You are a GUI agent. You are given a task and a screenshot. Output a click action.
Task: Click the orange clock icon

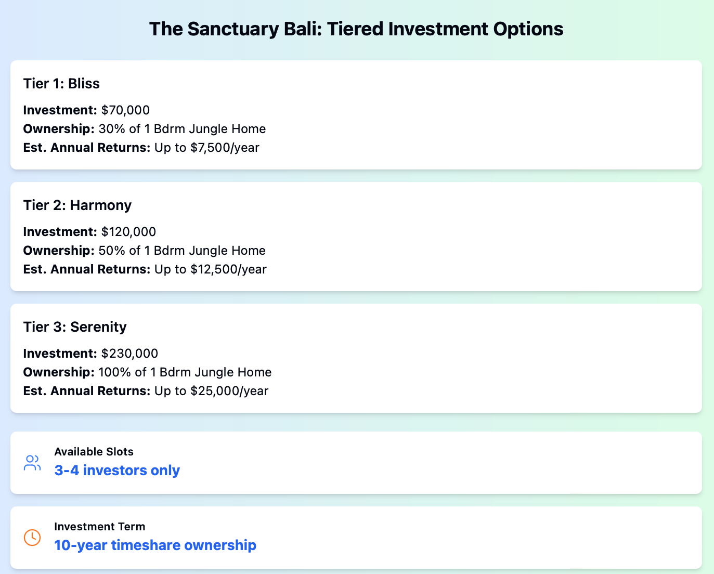[32, 538]
